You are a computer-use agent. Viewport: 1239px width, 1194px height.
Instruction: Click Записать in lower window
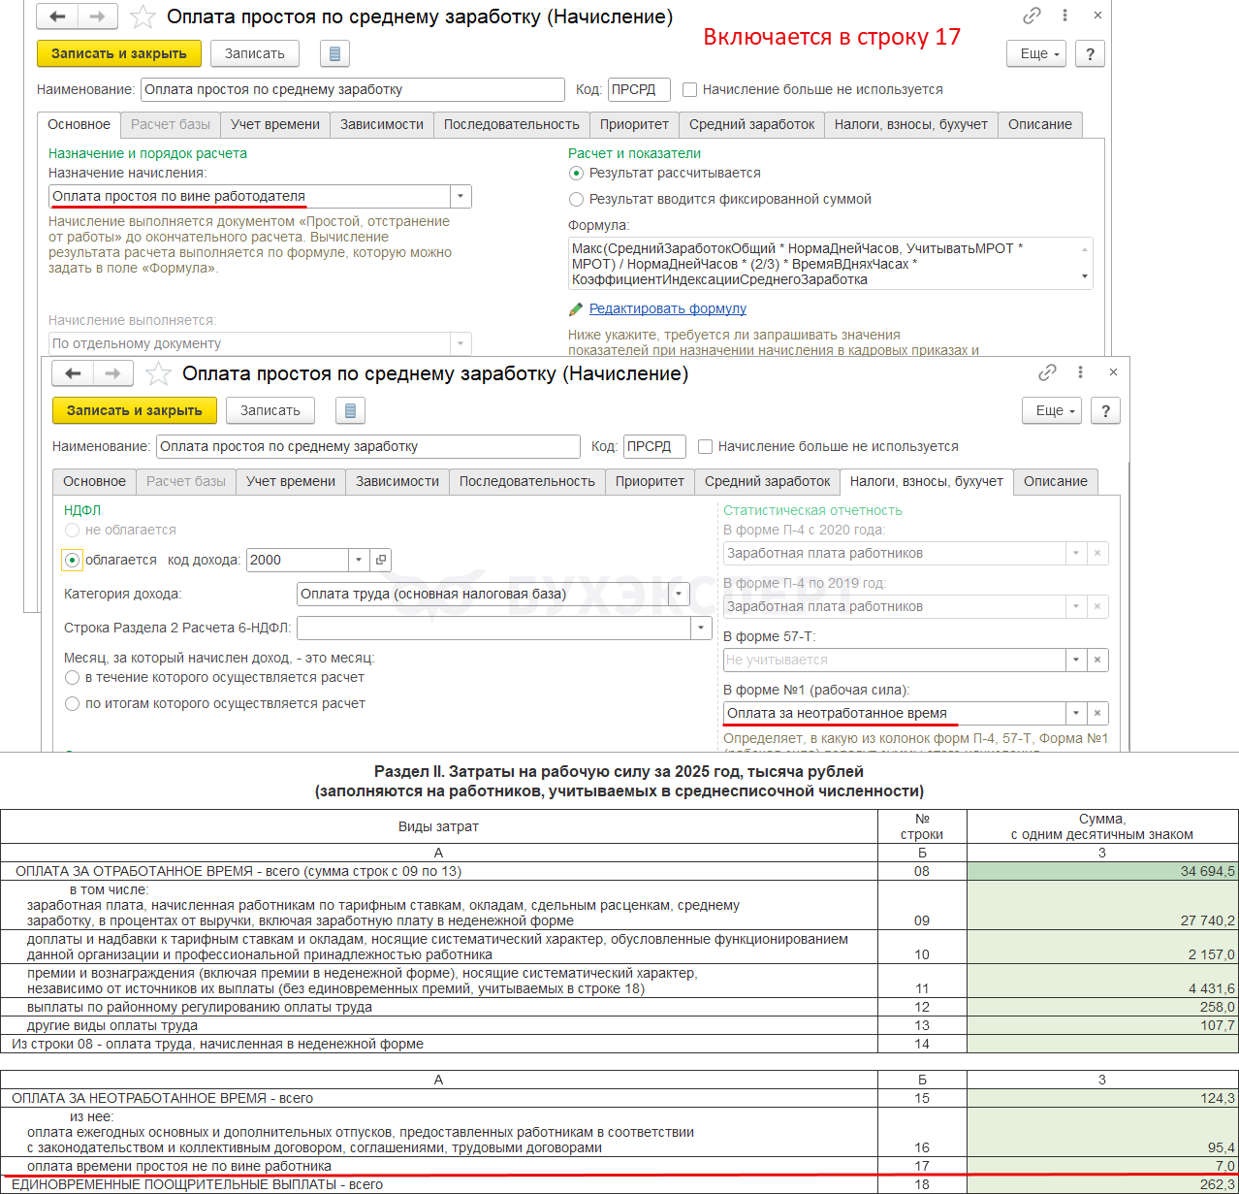point(270,410)
